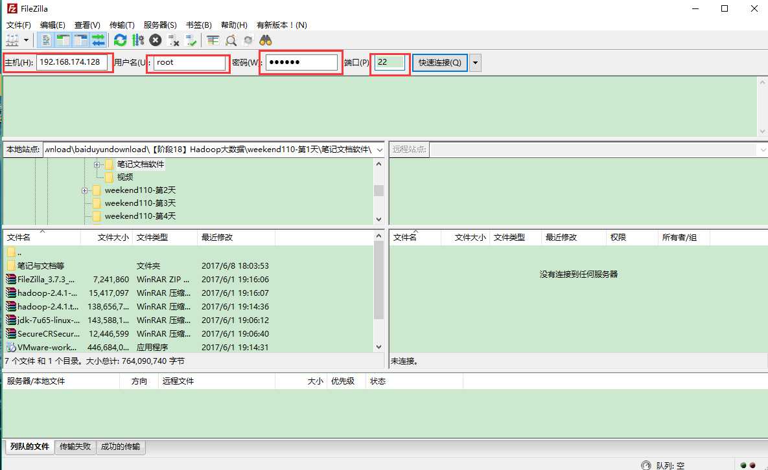Open the directory listing filters dialog
The height and width of the screenshot is (470, 768).
(x=213, y=40)
